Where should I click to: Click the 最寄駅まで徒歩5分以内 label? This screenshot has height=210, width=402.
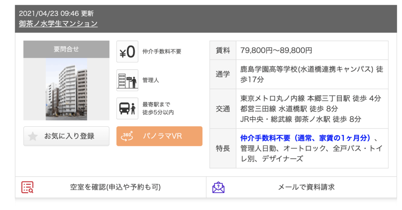[x=158, y=108]
